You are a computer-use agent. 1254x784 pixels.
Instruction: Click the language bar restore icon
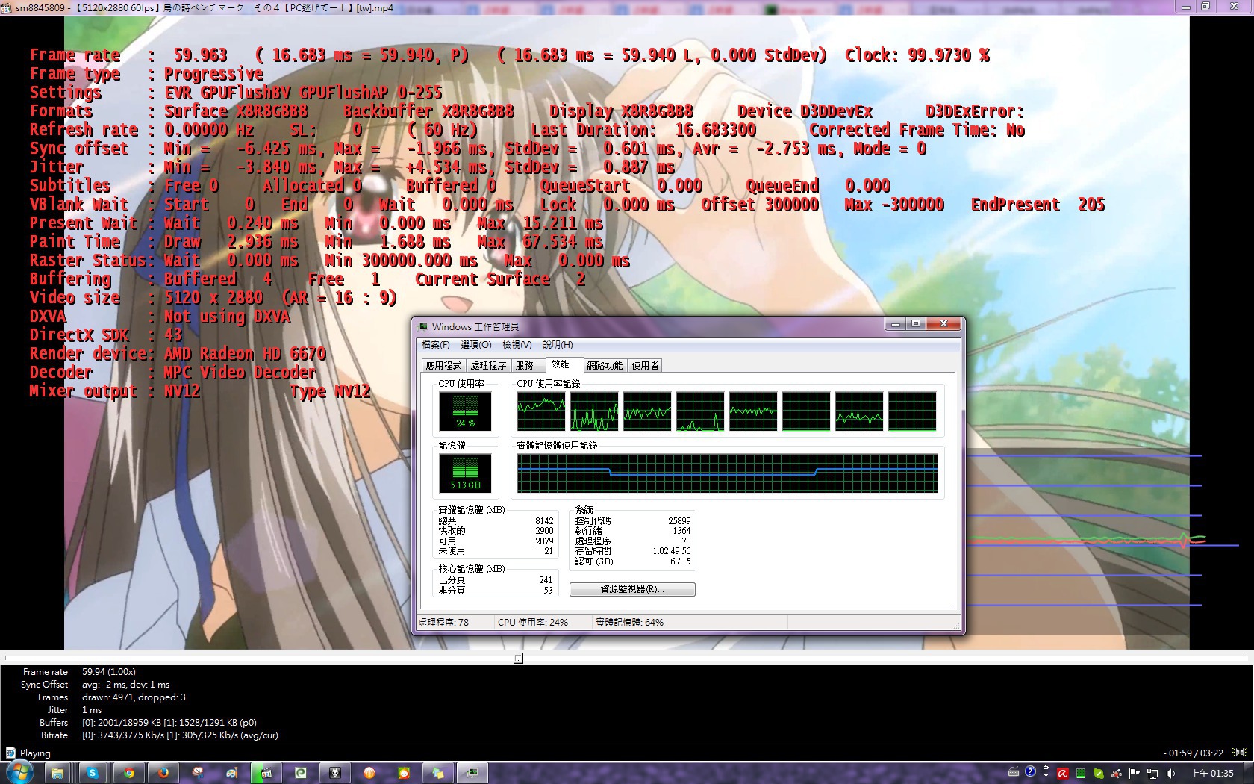pyautogui.click(x=1045, y=767)
